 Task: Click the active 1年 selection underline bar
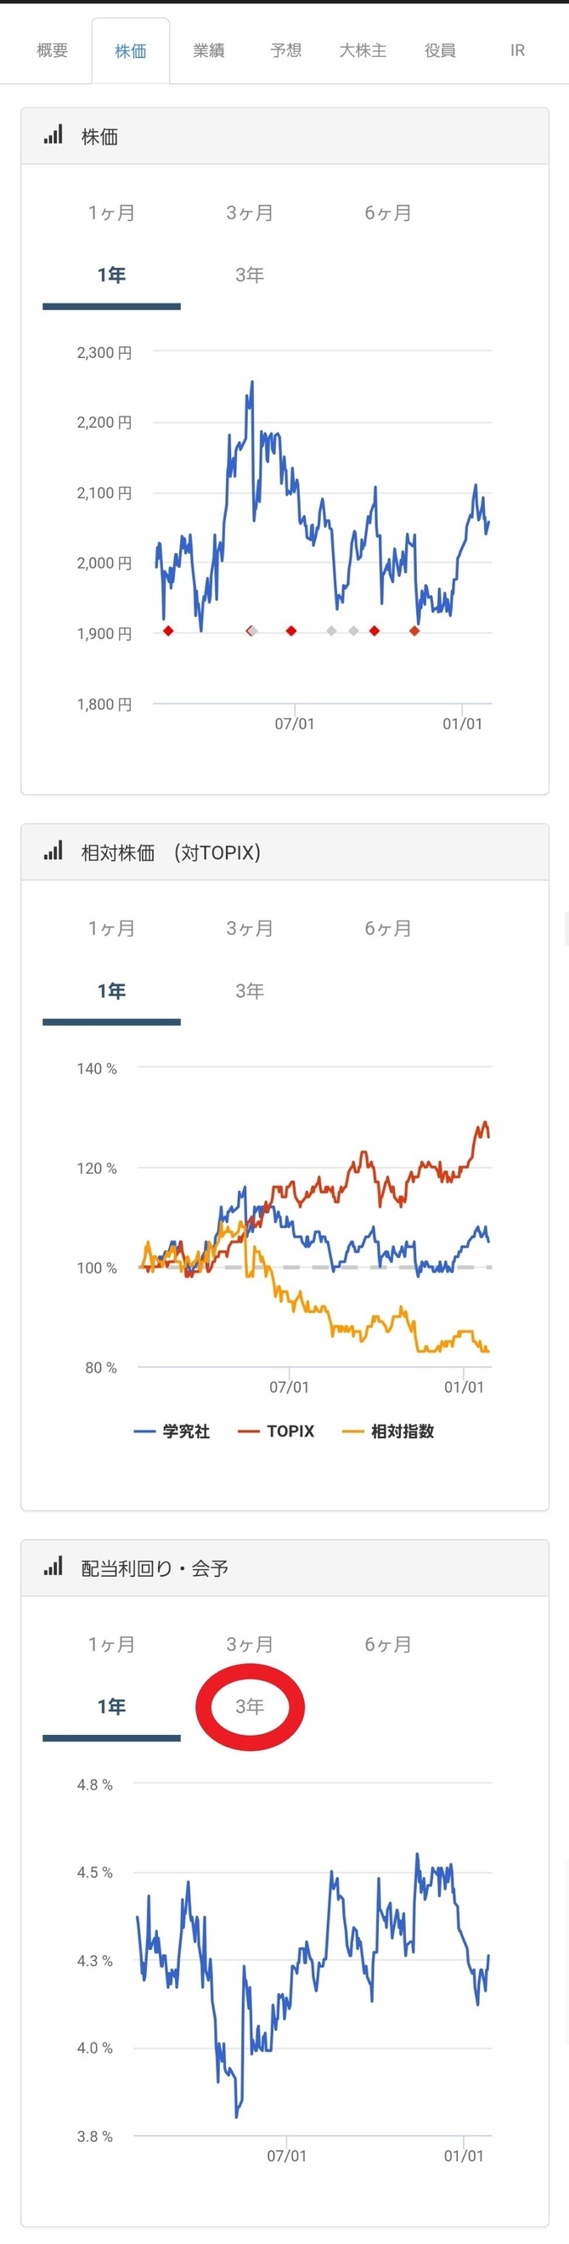[x=111, y=307]
